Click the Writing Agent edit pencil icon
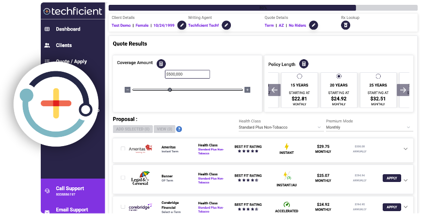 coord(226,25)
